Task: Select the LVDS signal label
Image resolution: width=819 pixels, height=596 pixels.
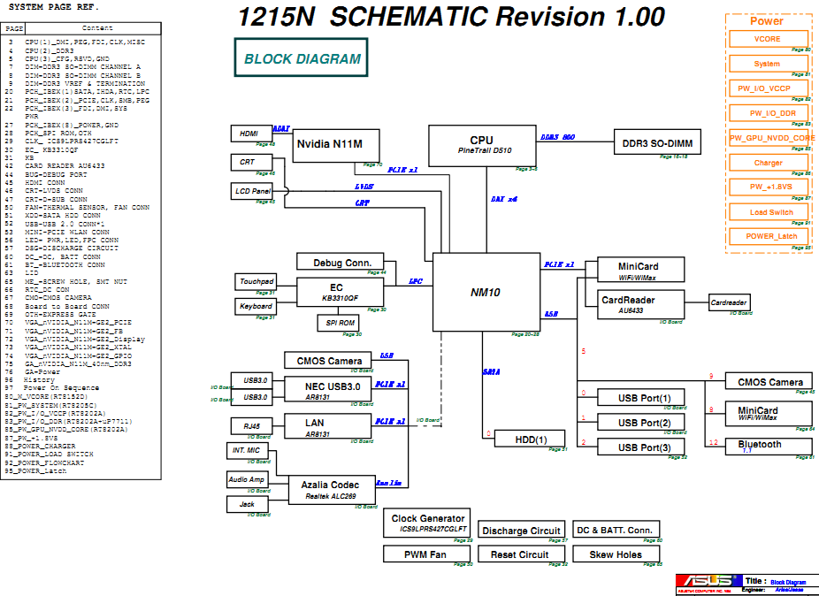Action: pos(364,187)
